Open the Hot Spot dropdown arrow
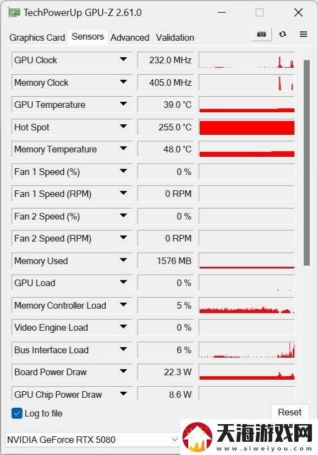This screenshot has height=455, width=318. (x=123, y=126)
